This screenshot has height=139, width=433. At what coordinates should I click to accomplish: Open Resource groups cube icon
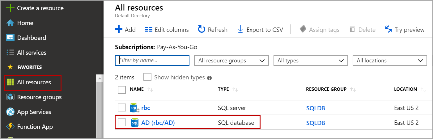pos(11,97)
